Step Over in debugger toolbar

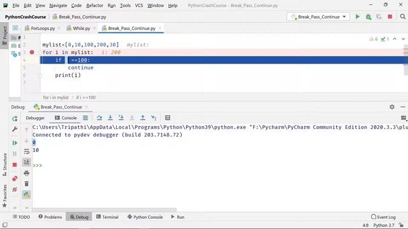pos(99,118)
